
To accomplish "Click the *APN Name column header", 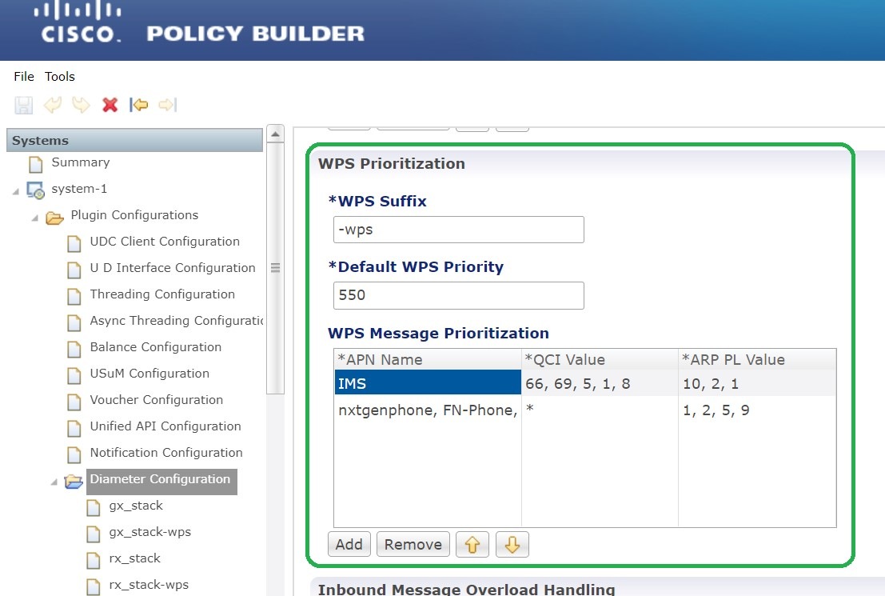I will pyautogui.click(x=428, y=359).
